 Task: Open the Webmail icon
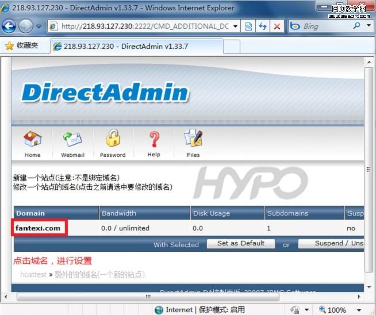[72, 140]
